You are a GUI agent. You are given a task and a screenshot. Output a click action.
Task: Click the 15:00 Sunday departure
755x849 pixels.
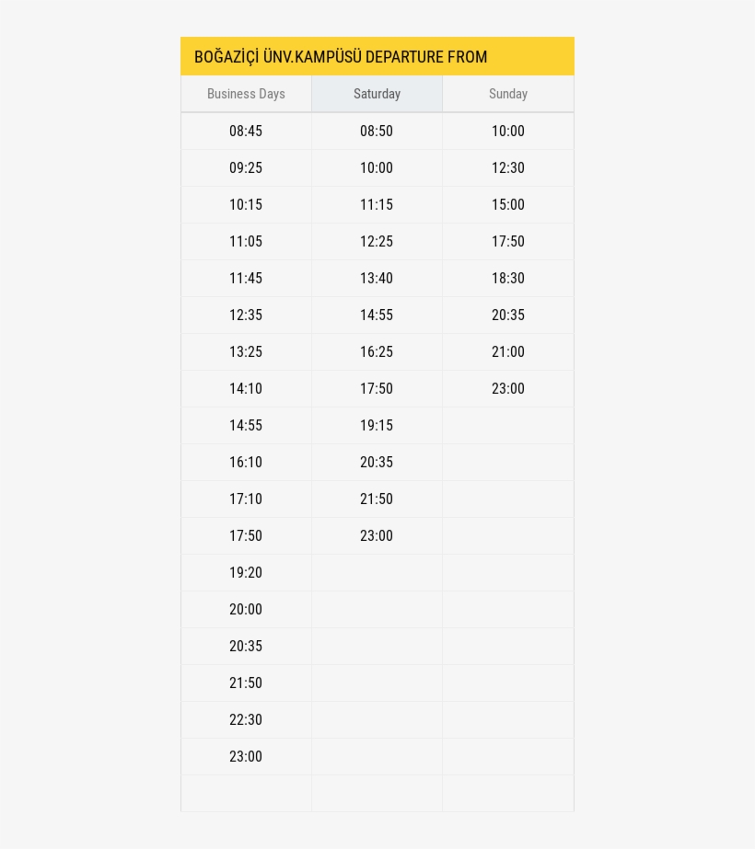[508, 205]
